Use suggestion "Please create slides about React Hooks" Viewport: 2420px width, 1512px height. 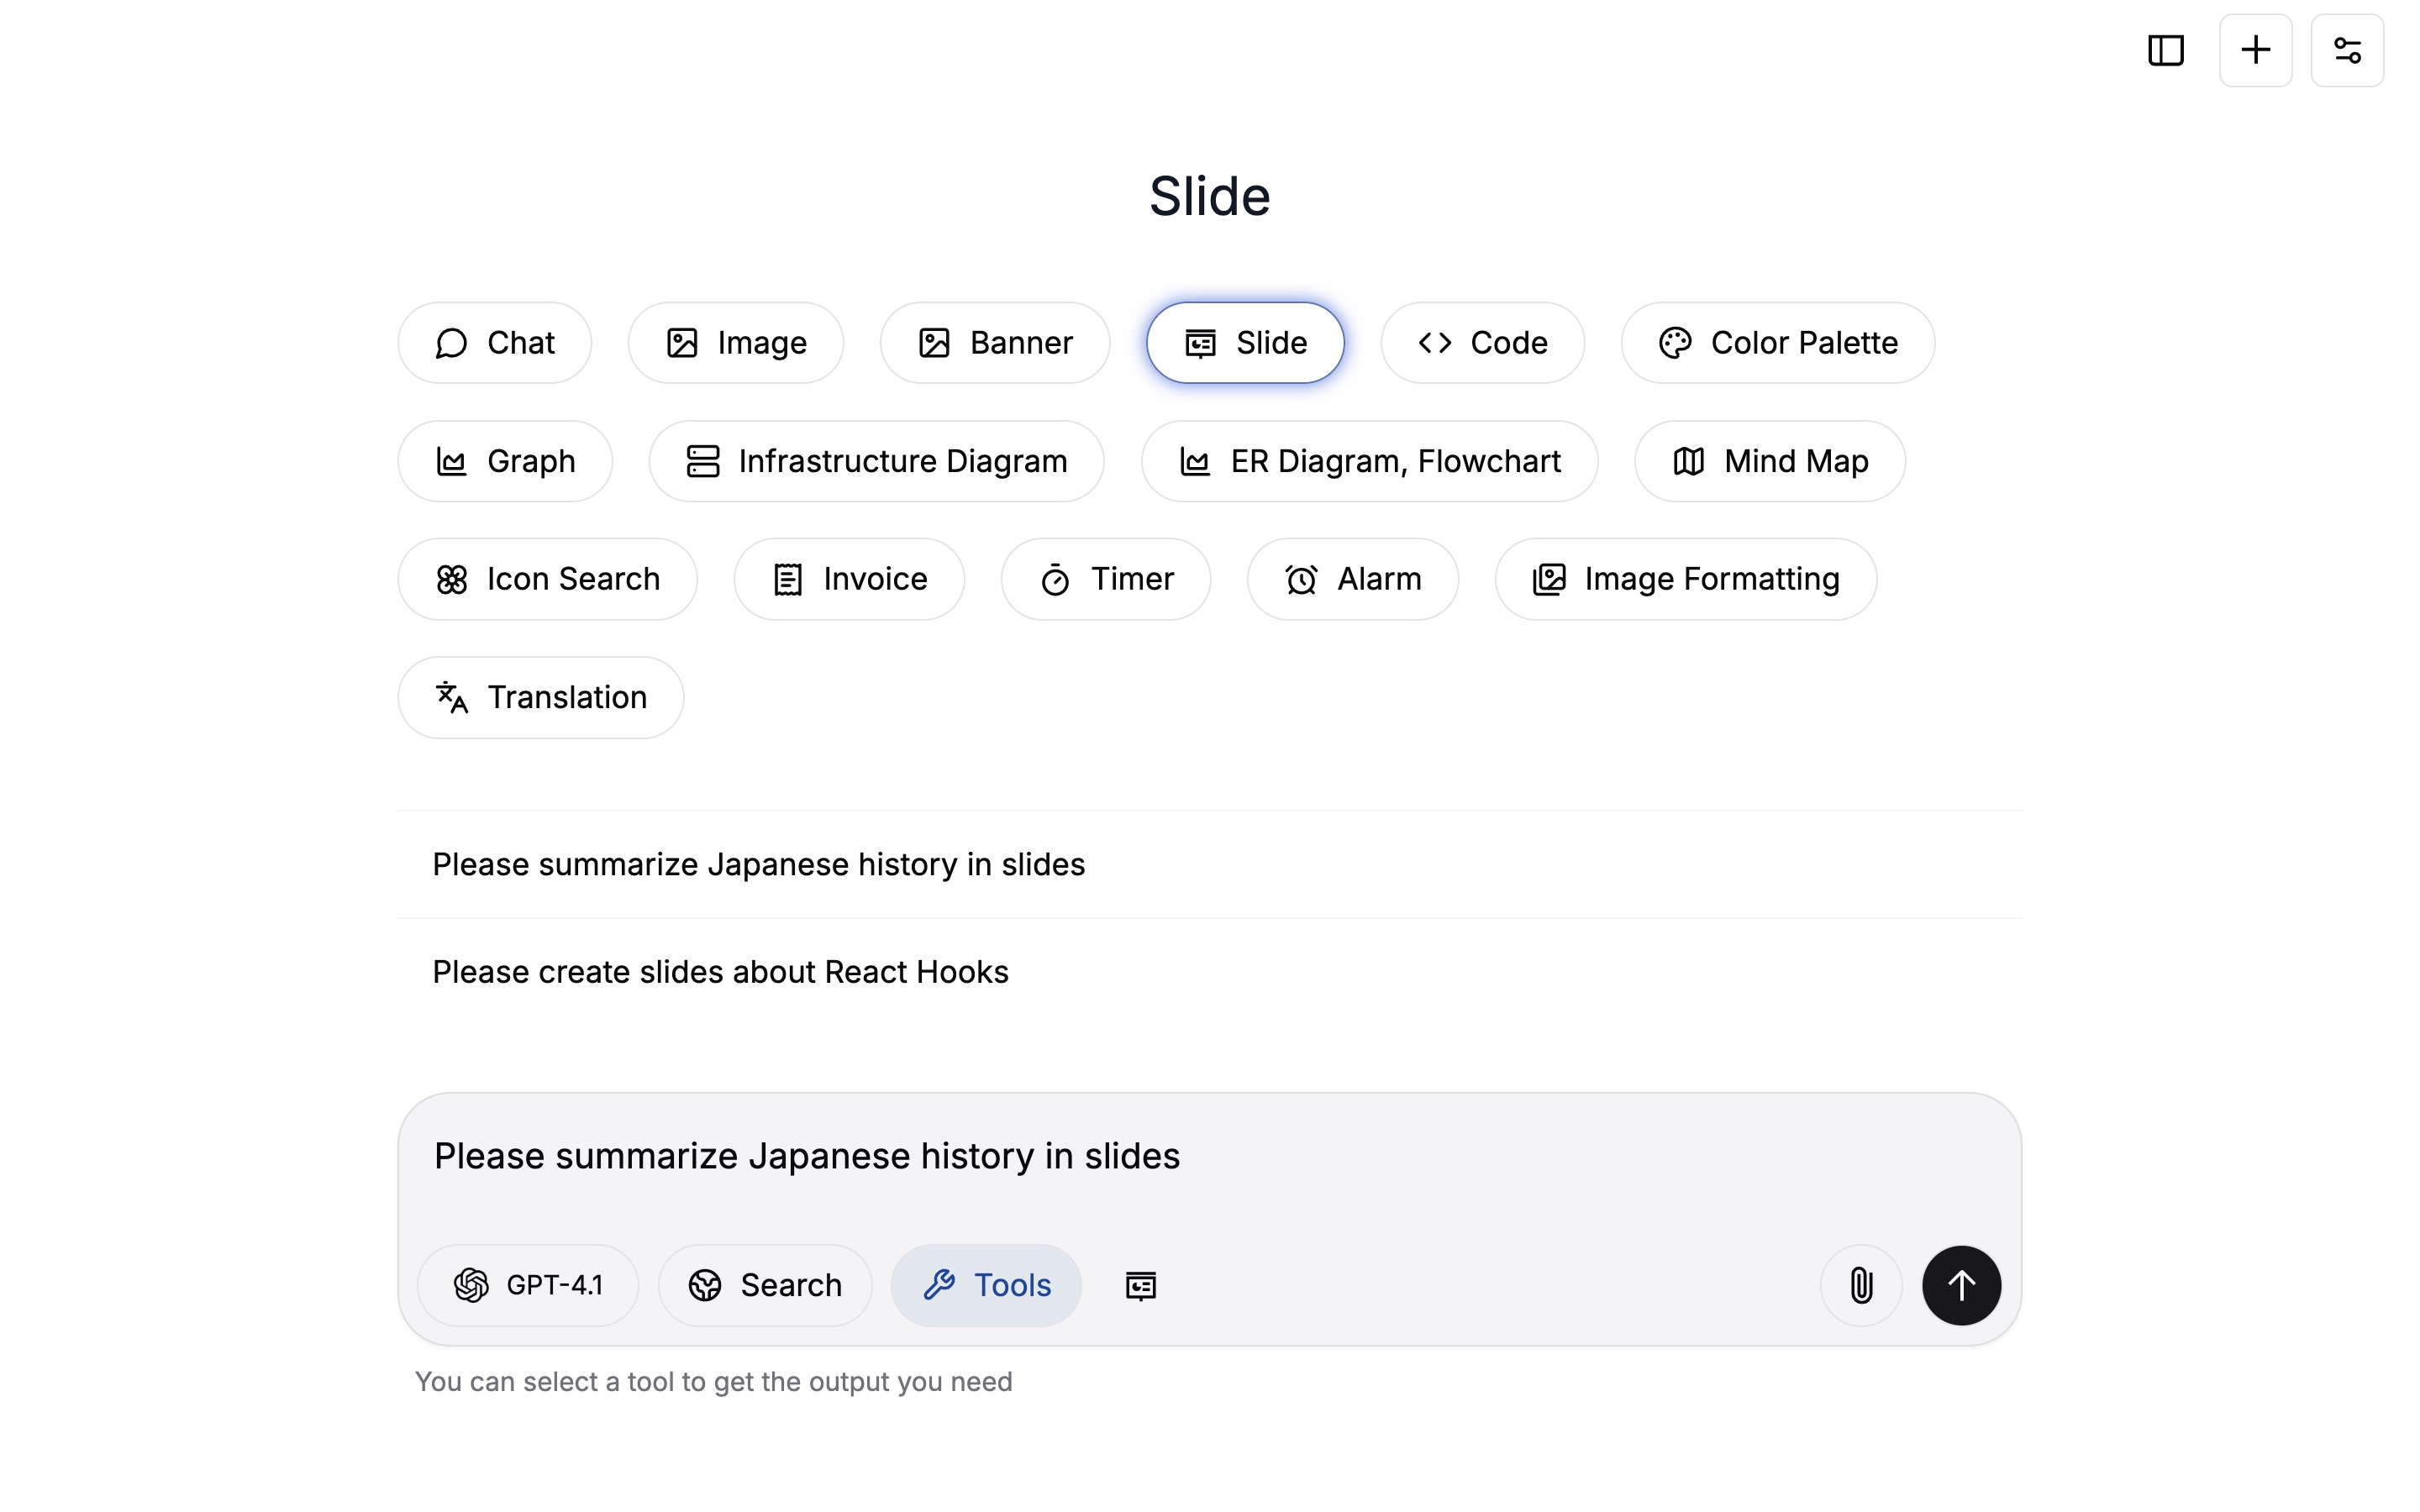point(1209,972)
